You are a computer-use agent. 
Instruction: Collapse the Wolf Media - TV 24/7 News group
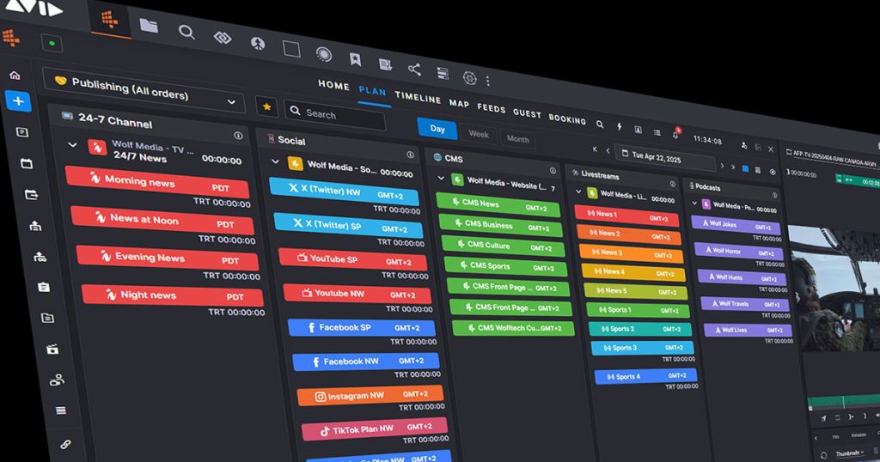72,144
